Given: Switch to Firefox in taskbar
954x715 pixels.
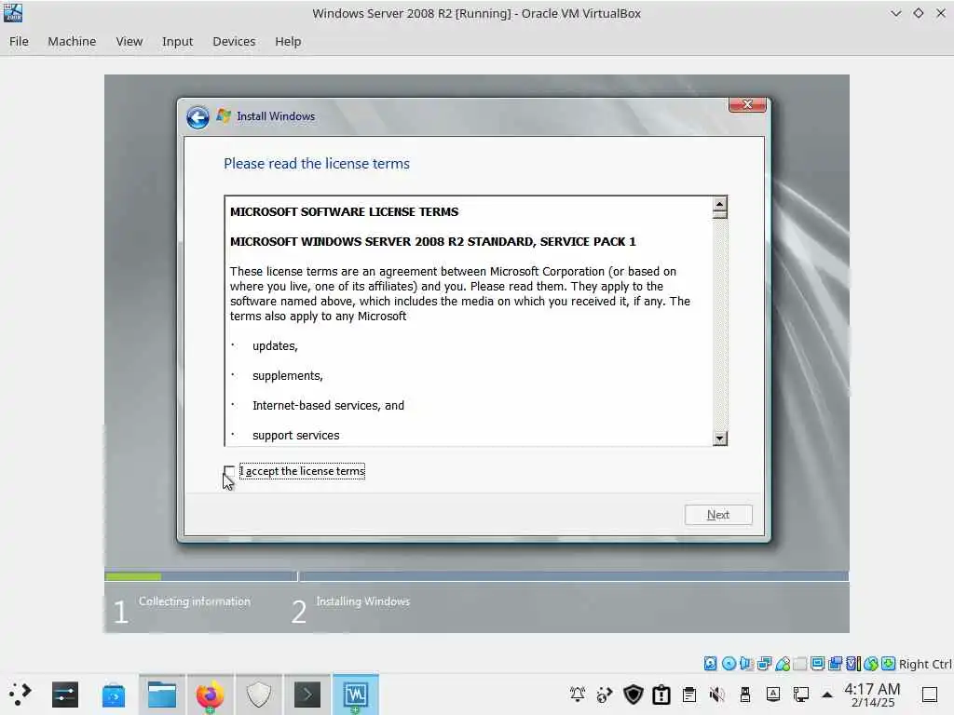Looking at the screenshot, I should (210, 695).
